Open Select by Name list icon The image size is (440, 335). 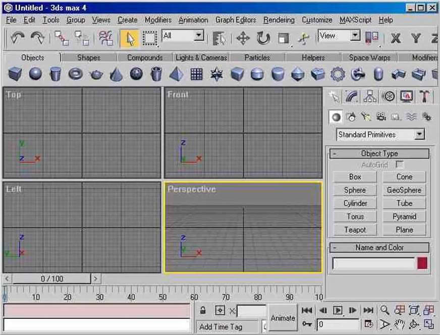point(219,38)
